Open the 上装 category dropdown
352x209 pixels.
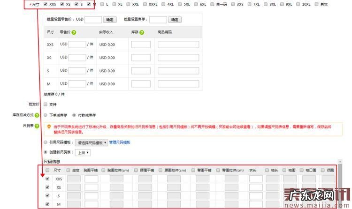83,152
